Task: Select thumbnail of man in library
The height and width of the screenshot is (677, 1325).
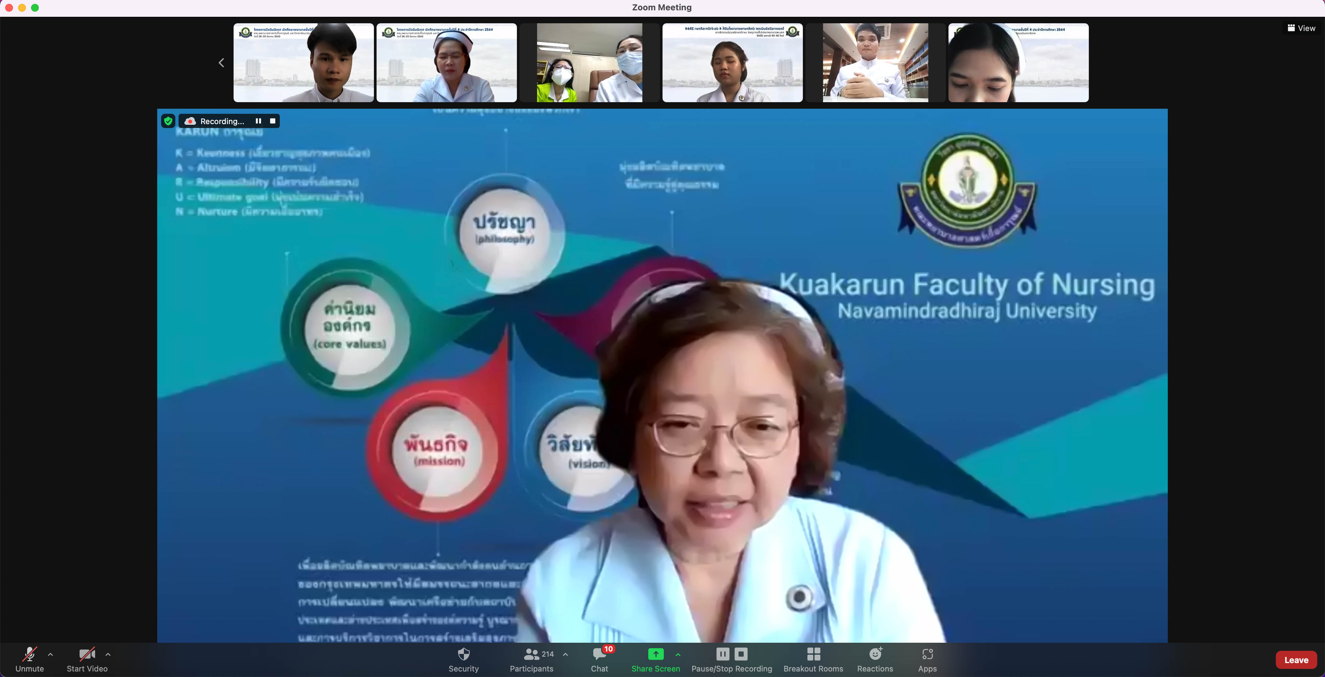Action: click(875, 63)
